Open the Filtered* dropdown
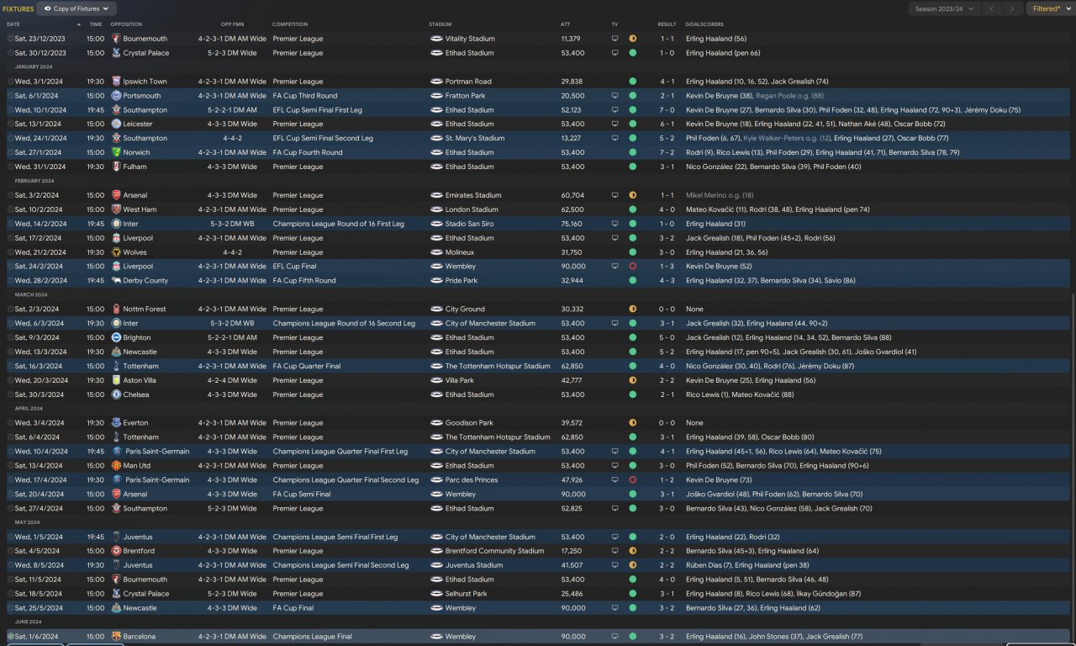Viewport: 1076px width, 646px height. [1051, 8]
